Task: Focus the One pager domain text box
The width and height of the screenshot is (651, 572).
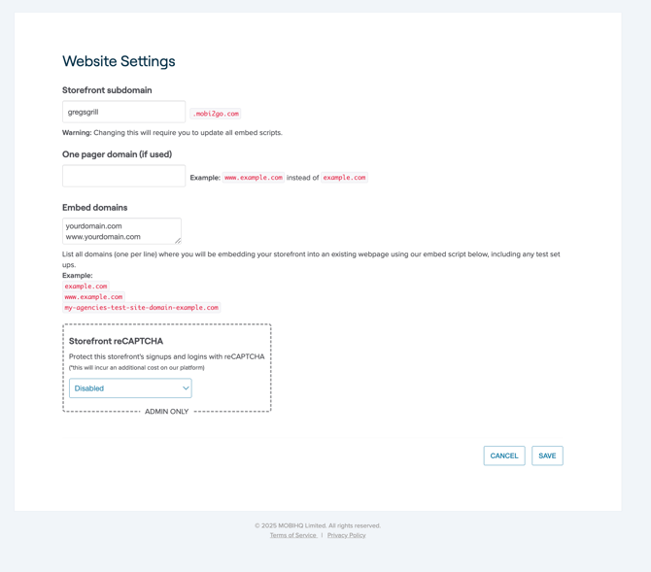Action: click(x=123, y=176)
